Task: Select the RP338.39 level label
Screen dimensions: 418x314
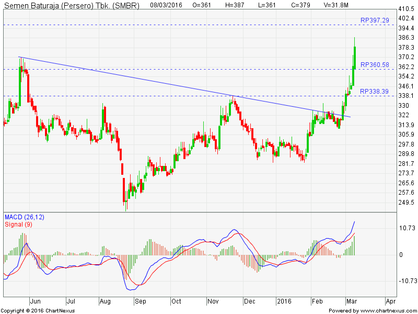Action: pyautogui.click(x=374, y=92)
